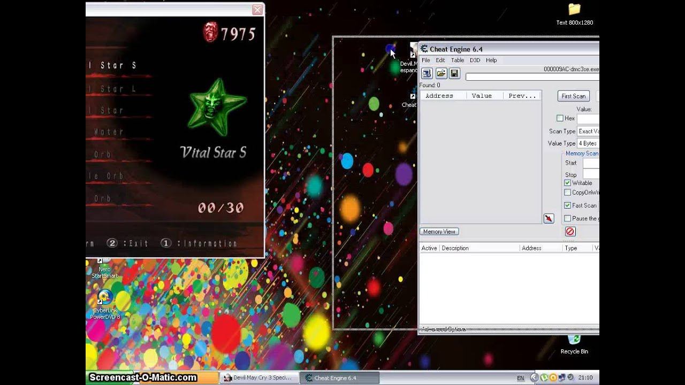This screenshot has width=685, height=385.
Task: Switch to Devil May Cry 3 taskbar button
Action: coord(259,378)
